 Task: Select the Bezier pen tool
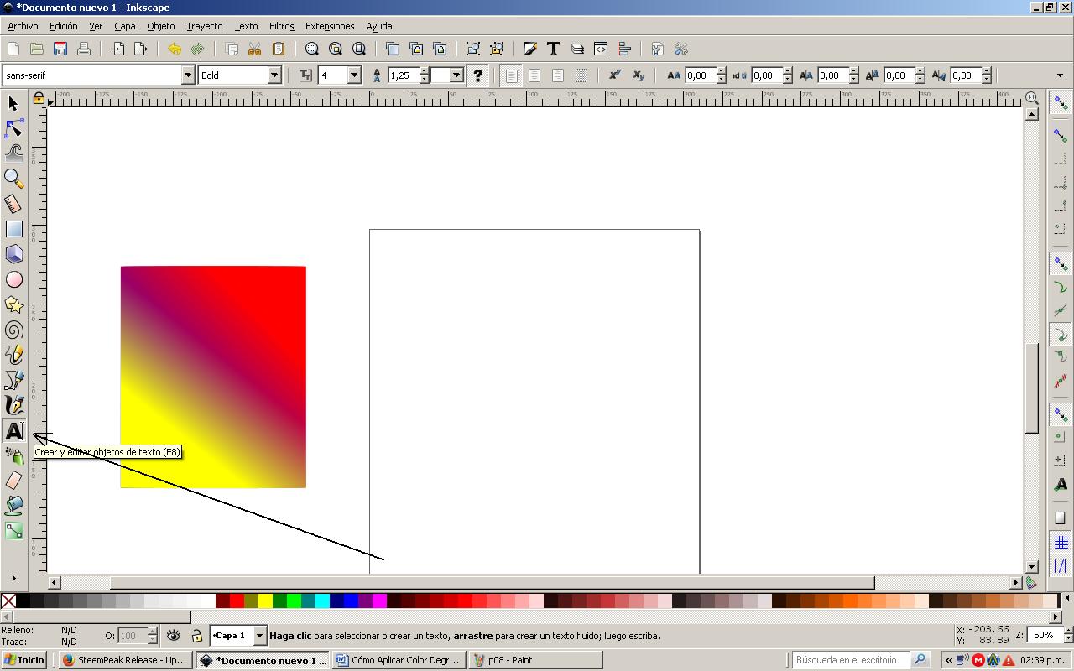click(13, 380)
